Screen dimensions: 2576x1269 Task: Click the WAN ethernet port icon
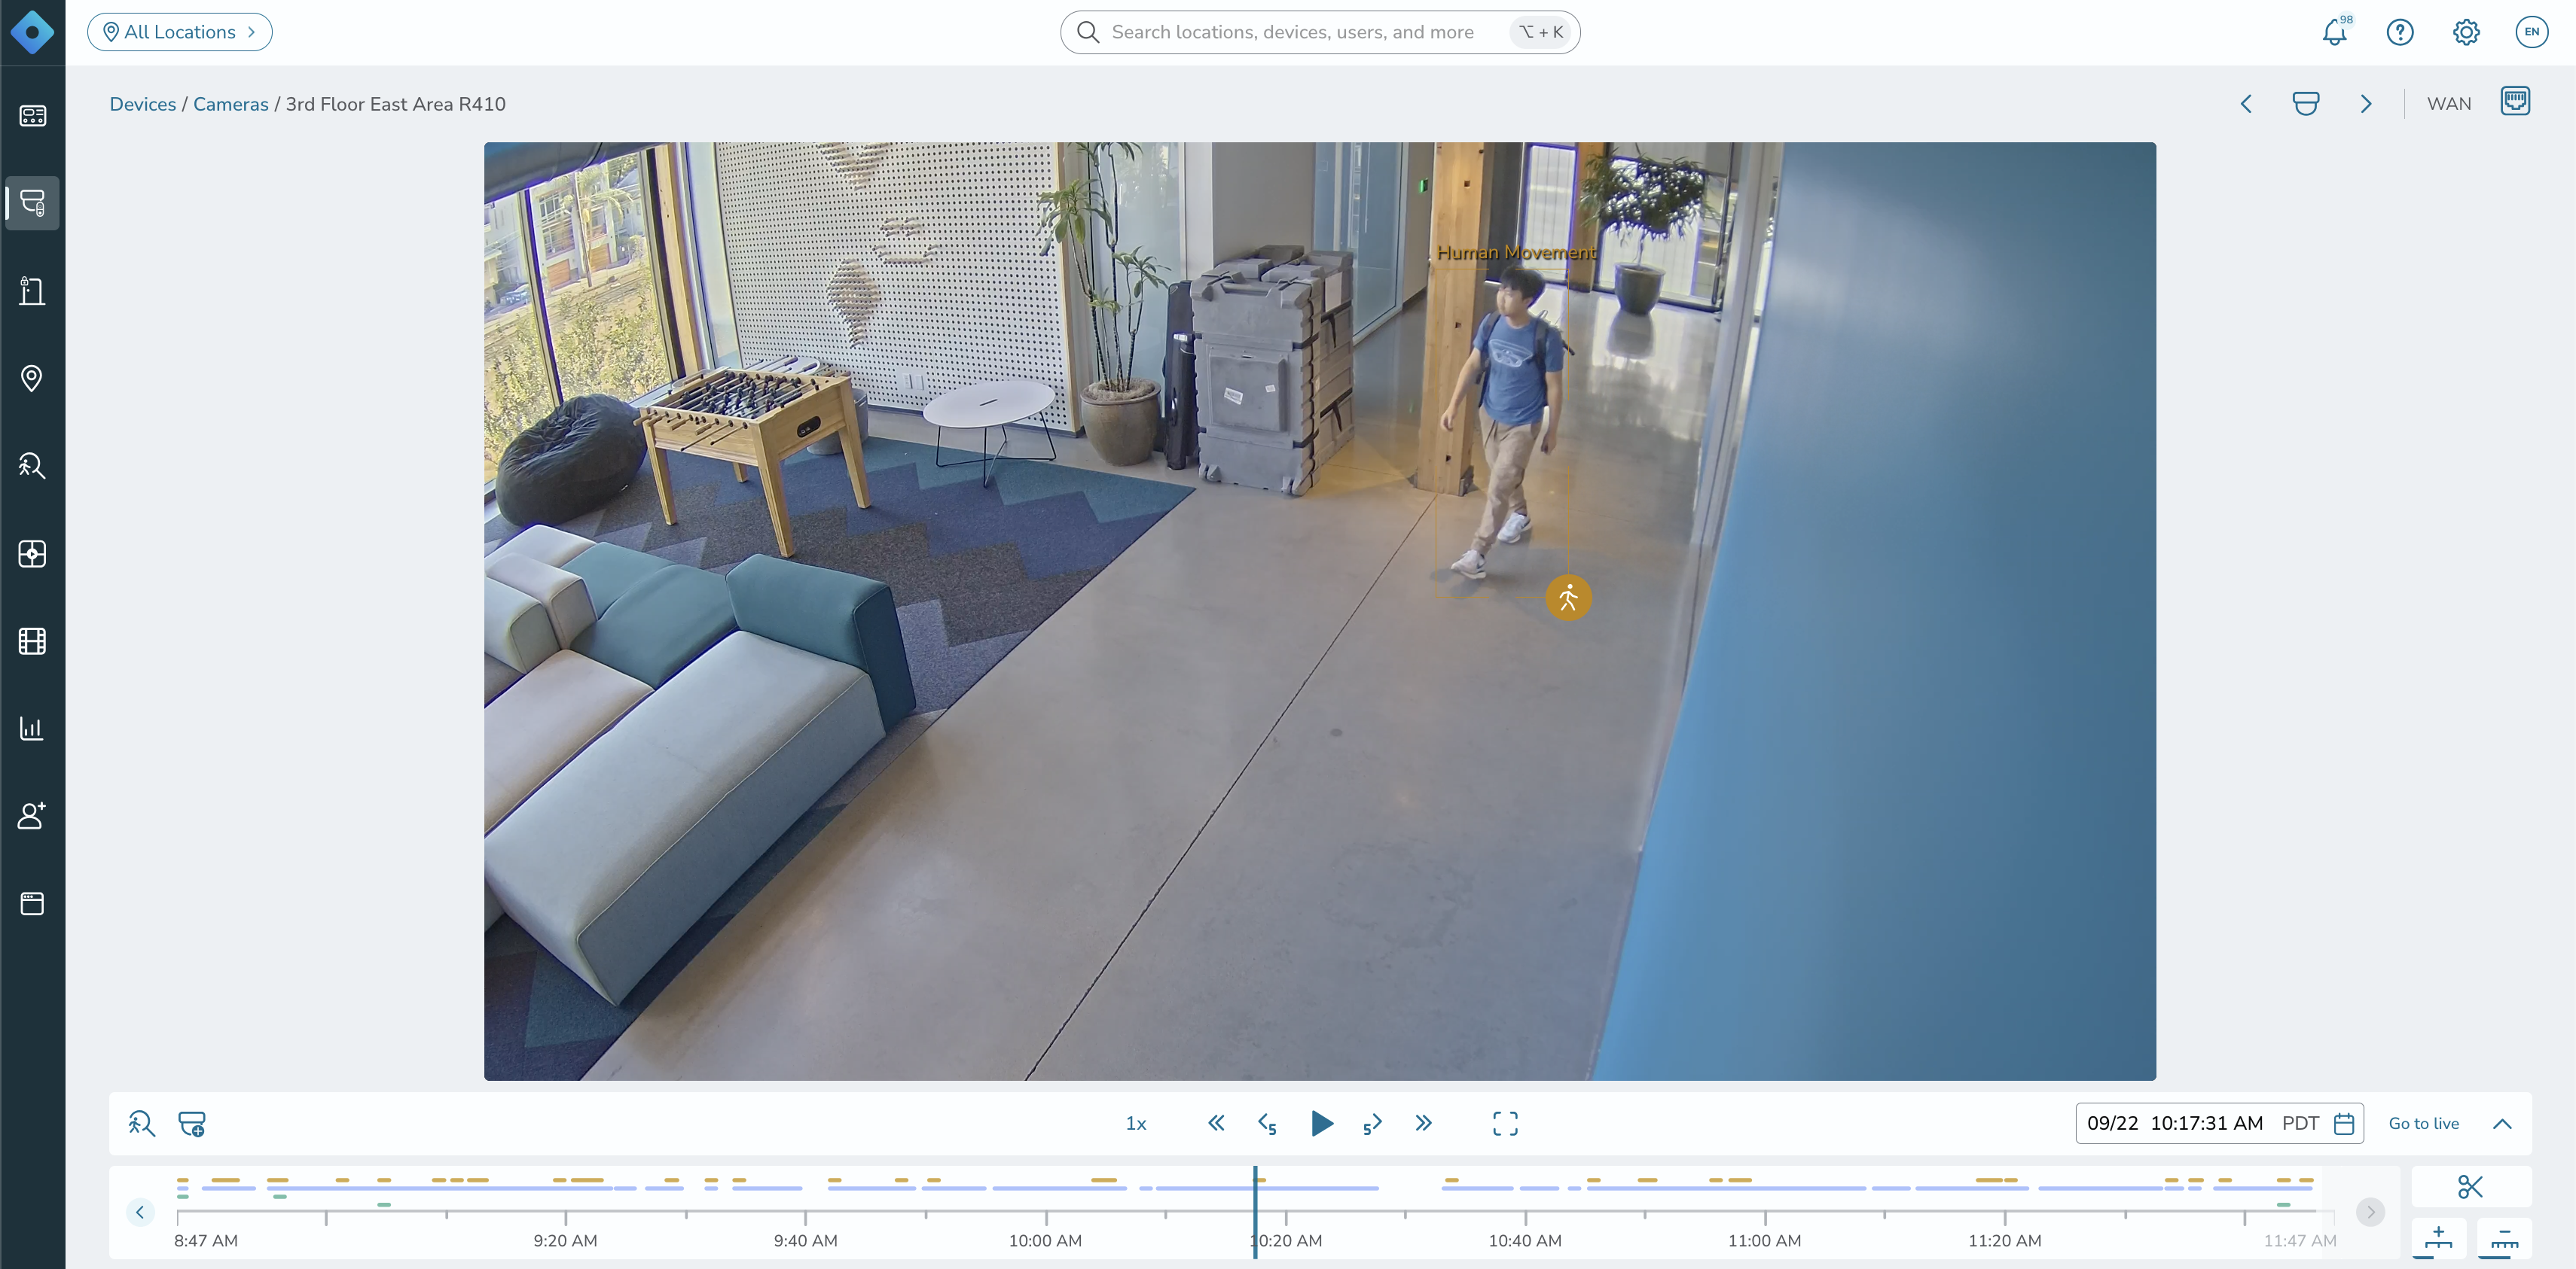click(2515, 102)
